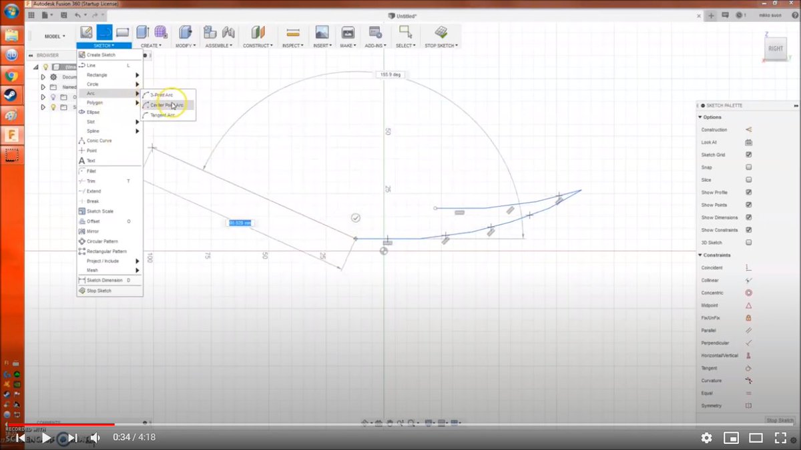Screen dimensions: 801x450
Task: Click the Make 3D print icon
Action: point(348,32)
